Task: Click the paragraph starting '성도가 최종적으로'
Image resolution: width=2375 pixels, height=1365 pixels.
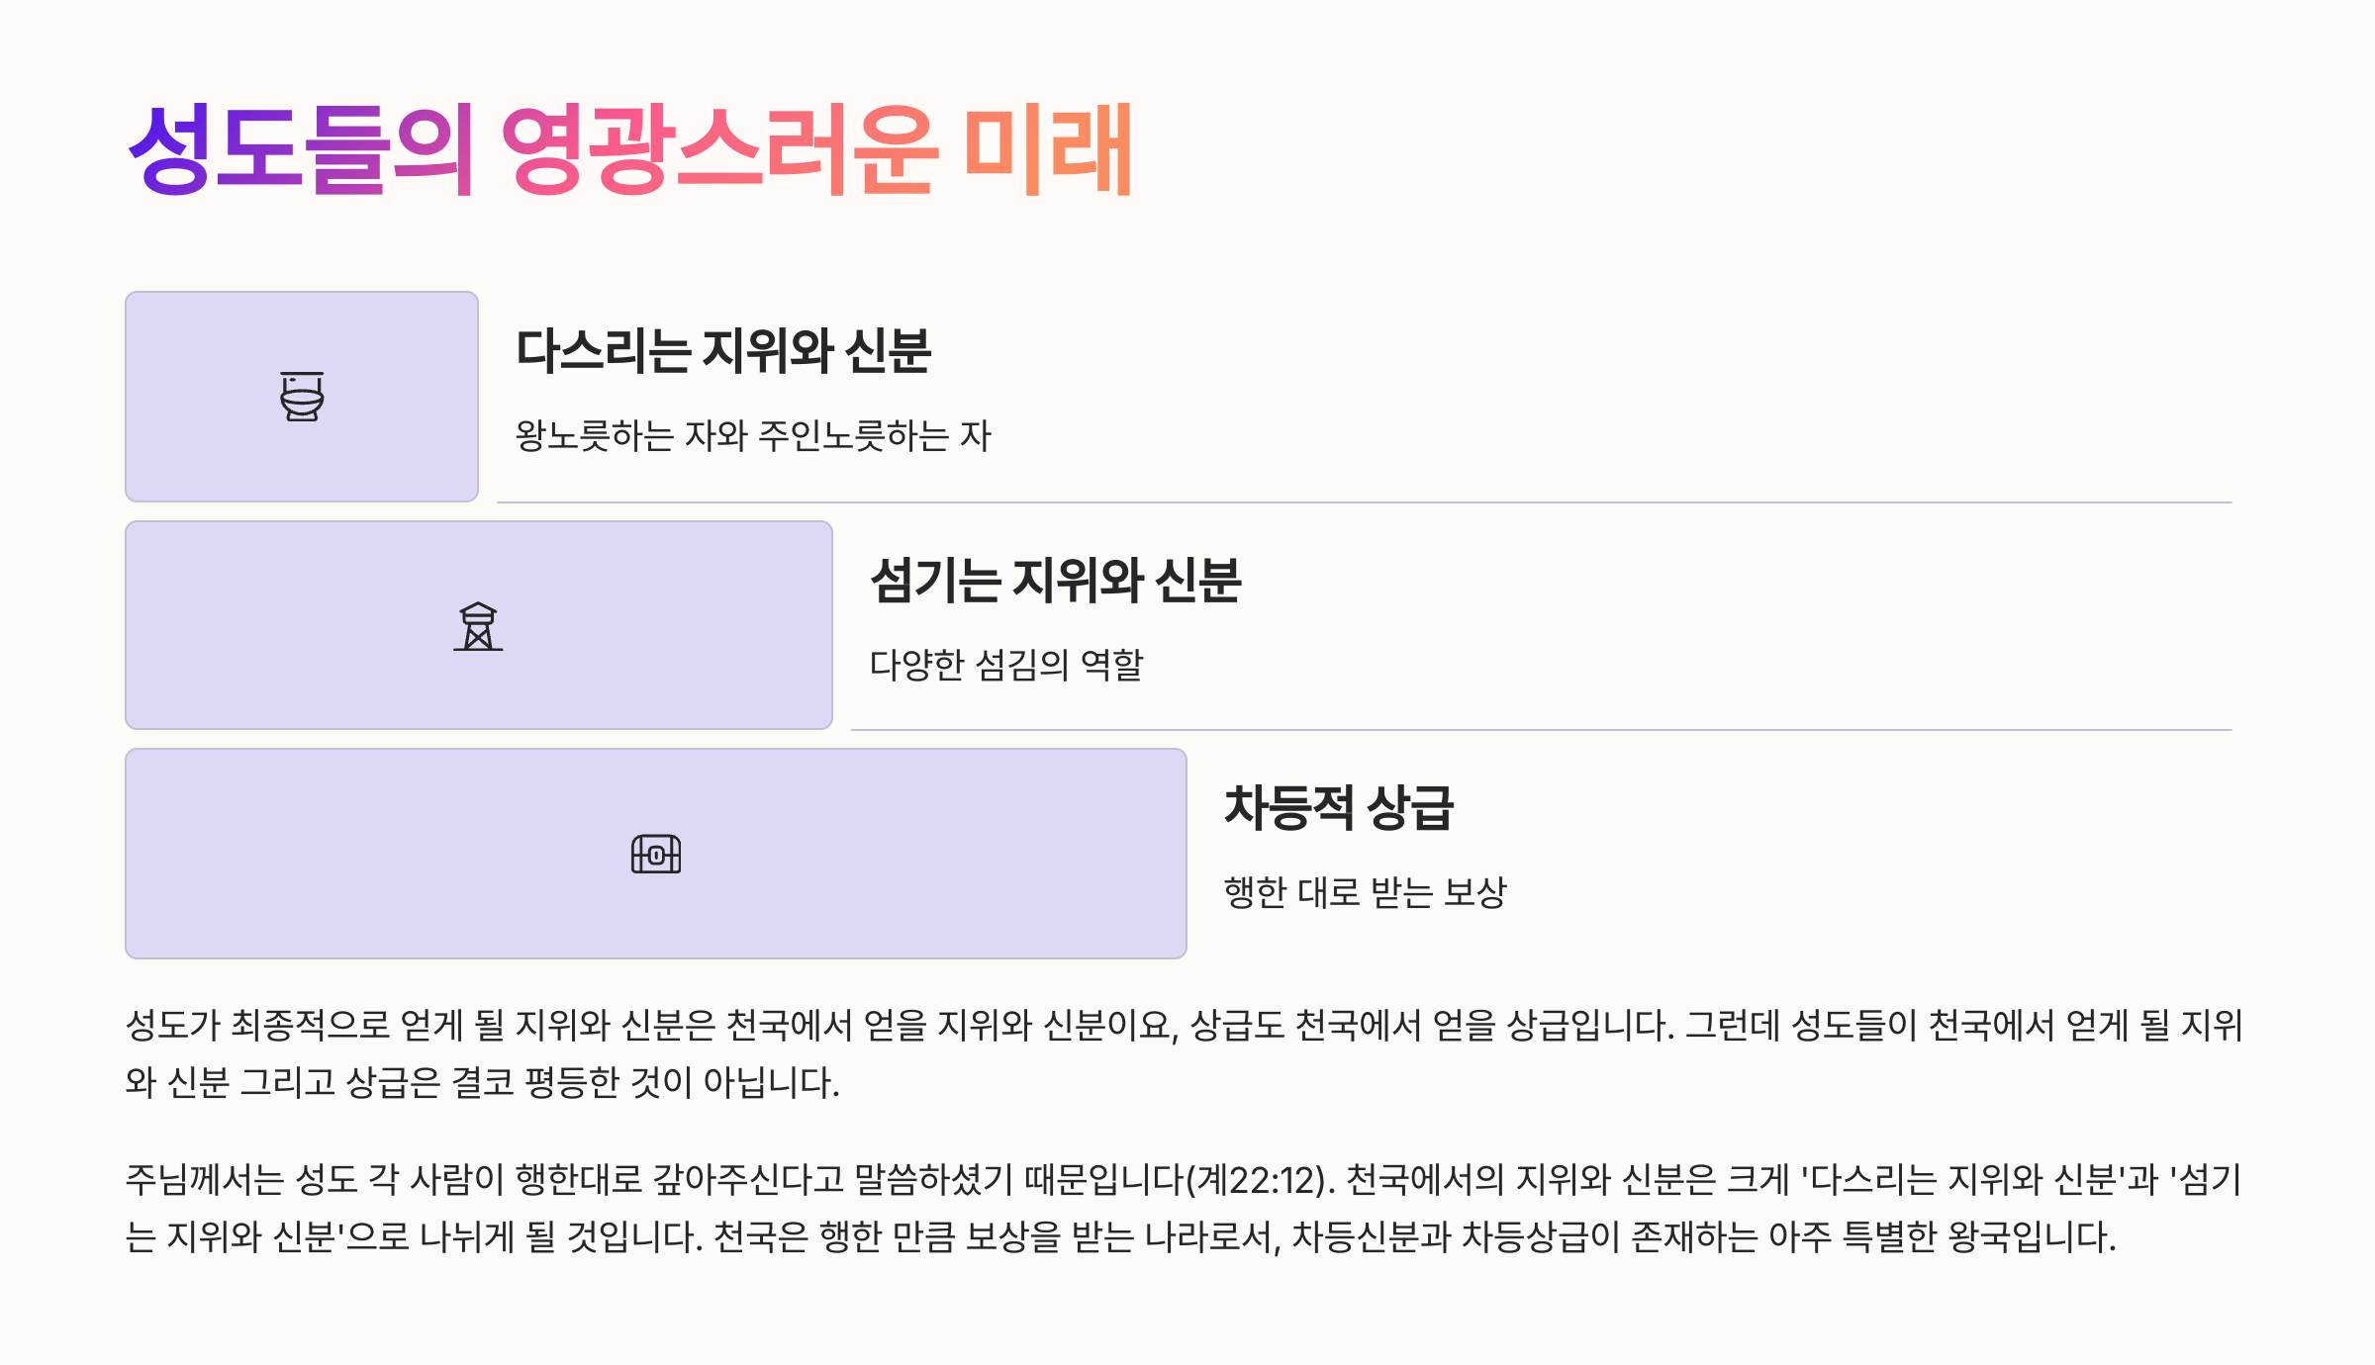Action: pos(1184,1025)
